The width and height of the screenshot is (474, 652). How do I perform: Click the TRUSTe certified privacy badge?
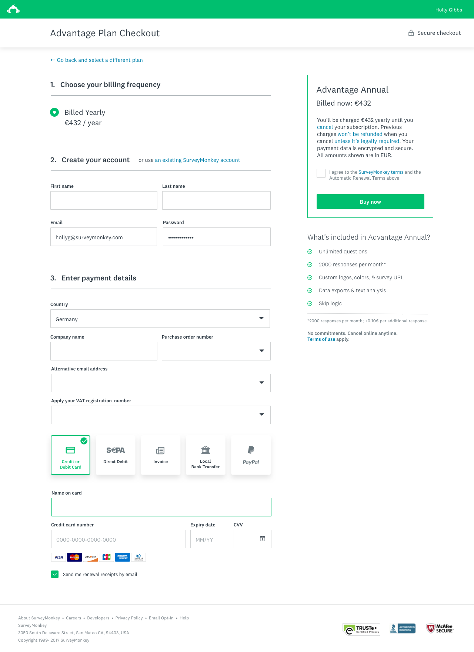pyautogui.click(x=361, y=629)
